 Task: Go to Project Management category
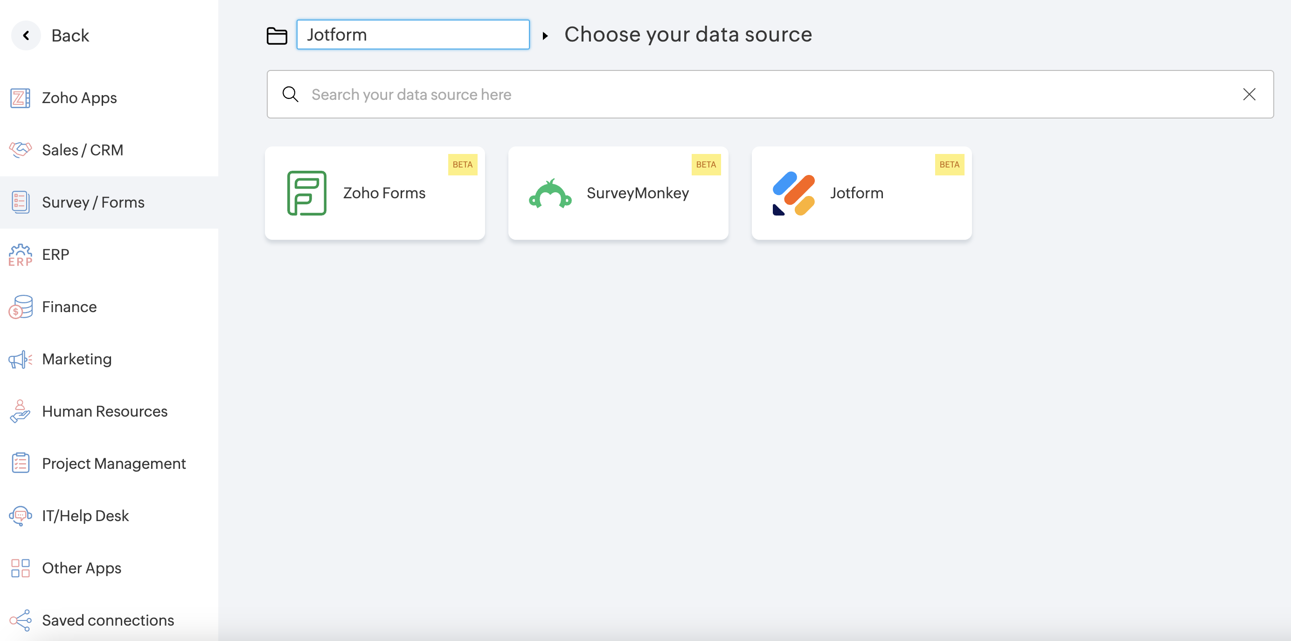pyautogui.click(x=114, y=464)
